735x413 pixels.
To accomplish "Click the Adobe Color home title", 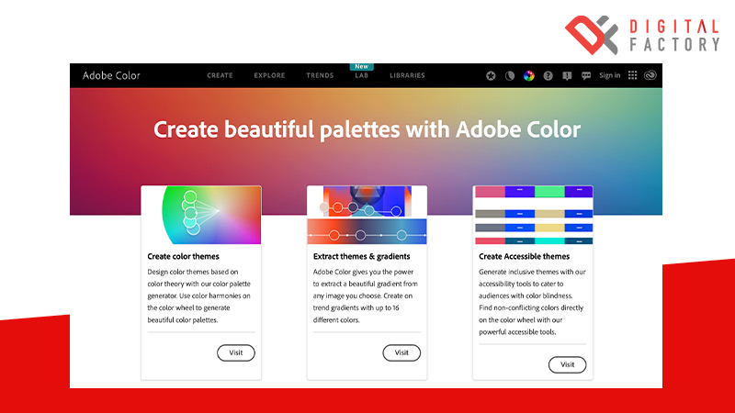I will coord(111,75).
